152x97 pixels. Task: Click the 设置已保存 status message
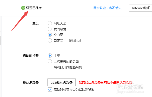[x=34, y=8]
